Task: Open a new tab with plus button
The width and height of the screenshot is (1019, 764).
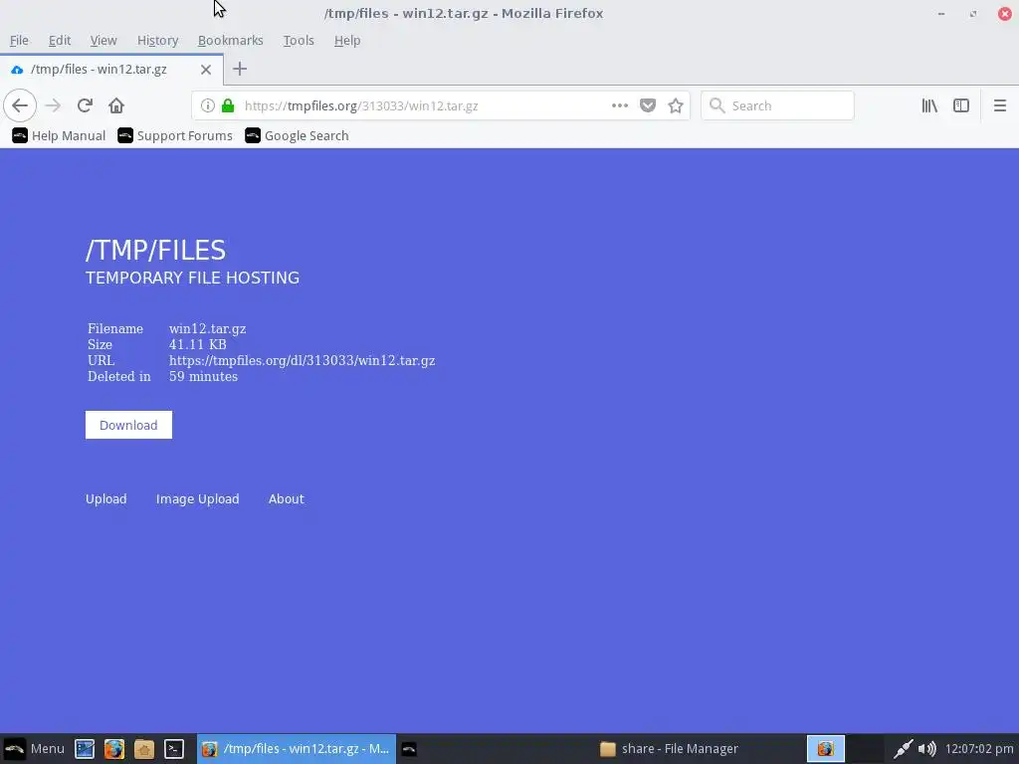Action: coord(240,69)
